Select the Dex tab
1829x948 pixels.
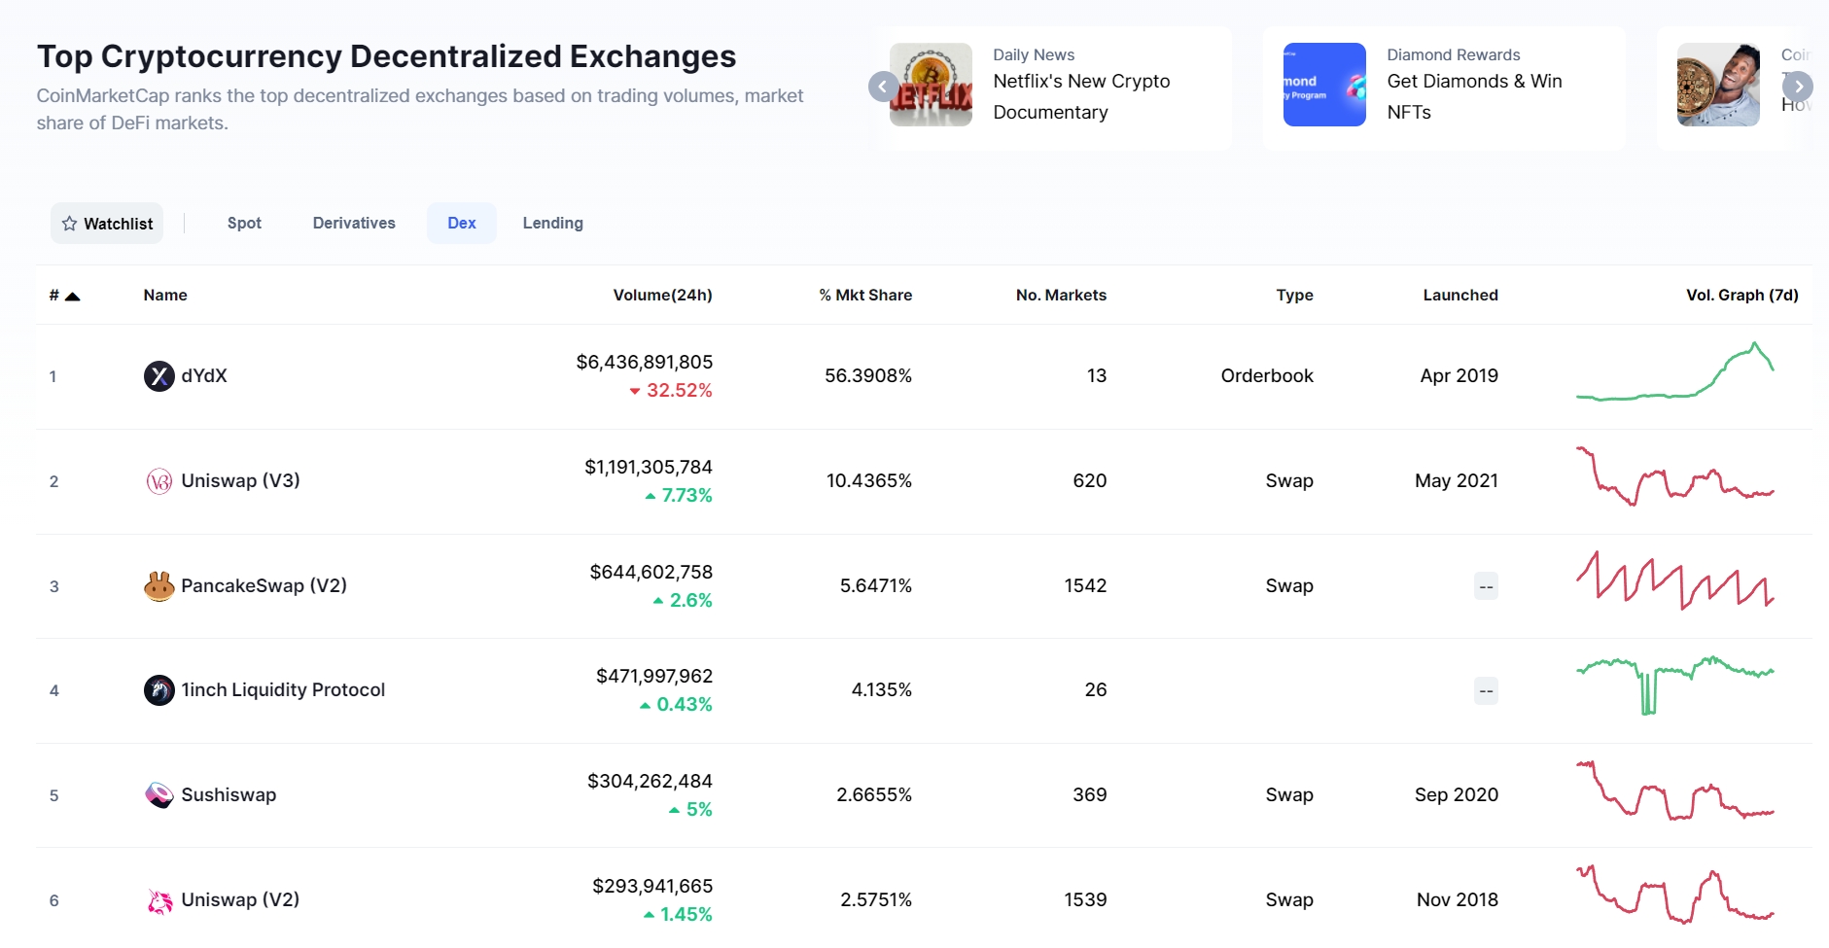462,224
